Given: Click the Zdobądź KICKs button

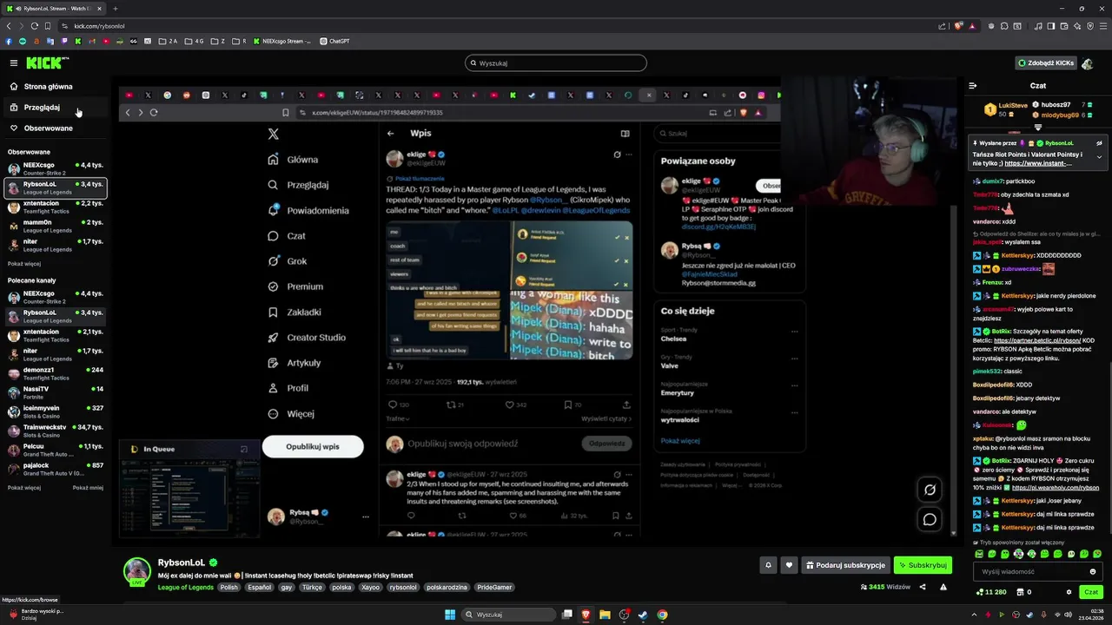Looking at the screenshot, I should point(1046,62).
